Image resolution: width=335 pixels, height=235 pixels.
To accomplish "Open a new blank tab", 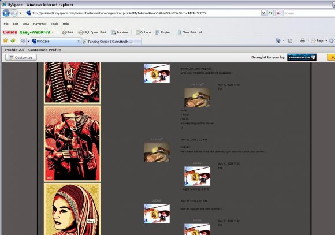I will click(137, 42).
